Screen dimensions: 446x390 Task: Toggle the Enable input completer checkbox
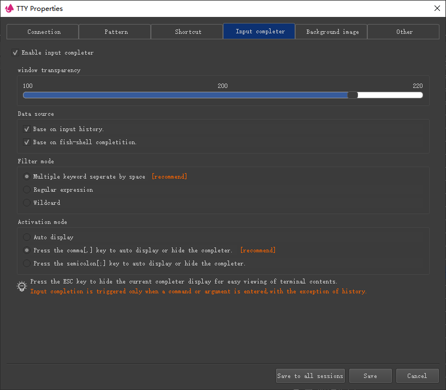click(15, 53)
